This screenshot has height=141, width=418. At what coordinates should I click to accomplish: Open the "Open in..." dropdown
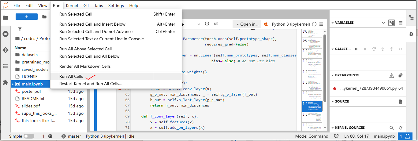pyautogui.click(x=247, y=24)
